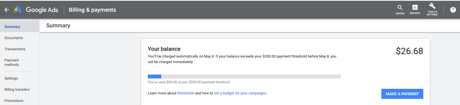The width and height of the screenshot is (460, 105).
Task: Follow the thresholds link
Action: [186, 93]
